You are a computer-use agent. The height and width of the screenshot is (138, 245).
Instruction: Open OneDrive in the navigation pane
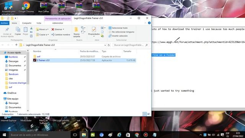click(12, 93)
